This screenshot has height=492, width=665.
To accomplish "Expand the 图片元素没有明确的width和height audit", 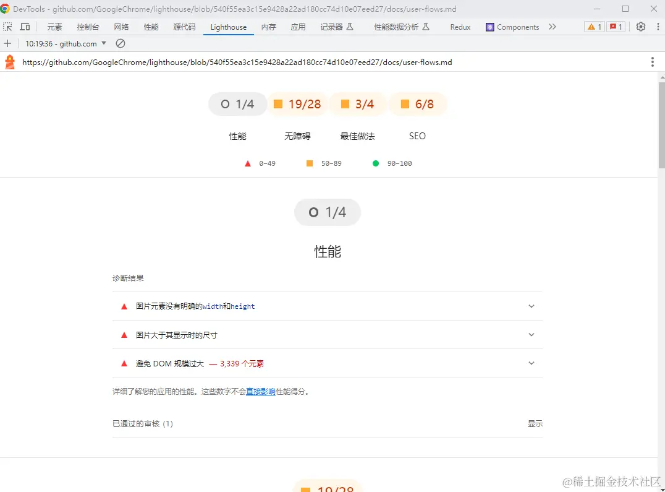I will click(x=328, y=306).
